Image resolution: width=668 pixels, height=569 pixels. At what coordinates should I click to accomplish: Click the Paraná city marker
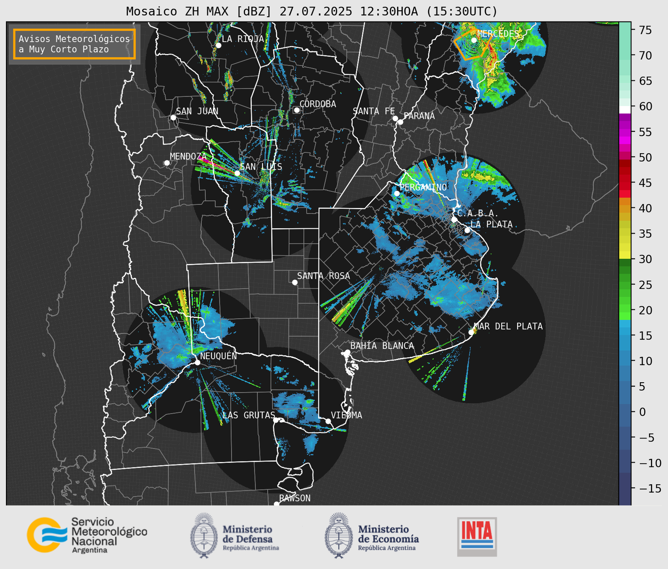[400, 122]
